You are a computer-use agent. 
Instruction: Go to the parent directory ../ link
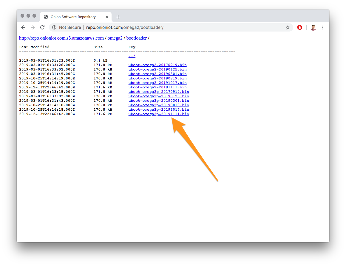coord(132,56)
